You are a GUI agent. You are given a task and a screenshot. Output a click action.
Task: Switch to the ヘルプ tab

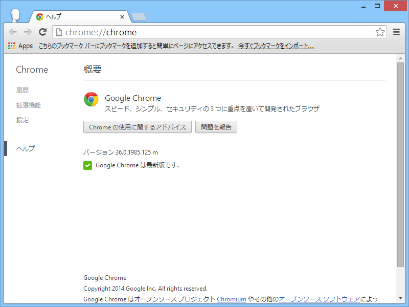coord(77,16)
